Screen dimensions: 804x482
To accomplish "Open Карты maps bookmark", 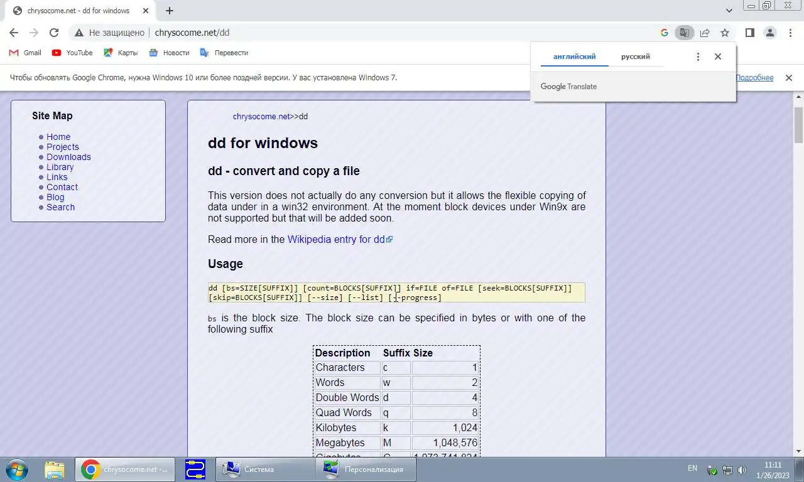I will (x=121, y=53).
